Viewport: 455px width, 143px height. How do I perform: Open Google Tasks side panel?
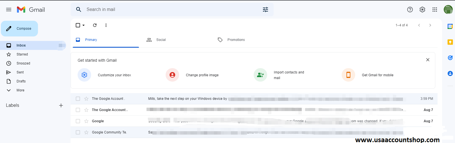(x=450, y=58)
